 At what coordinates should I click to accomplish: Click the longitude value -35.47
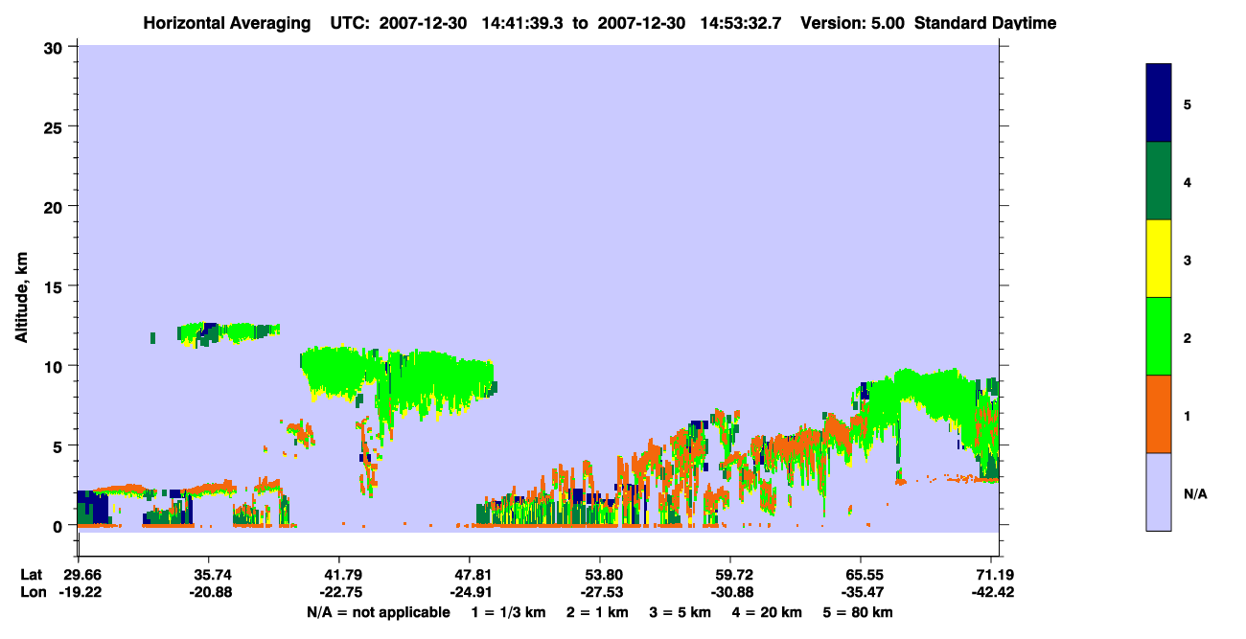(x=861, y=592)
